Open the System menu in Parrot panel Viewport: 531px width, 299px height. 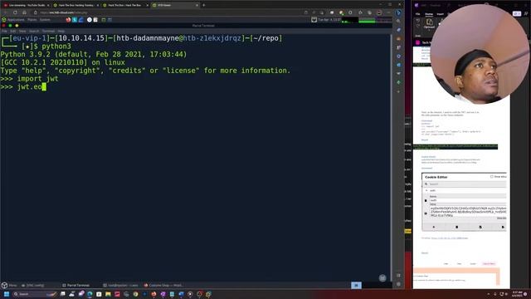pos(45,20)
